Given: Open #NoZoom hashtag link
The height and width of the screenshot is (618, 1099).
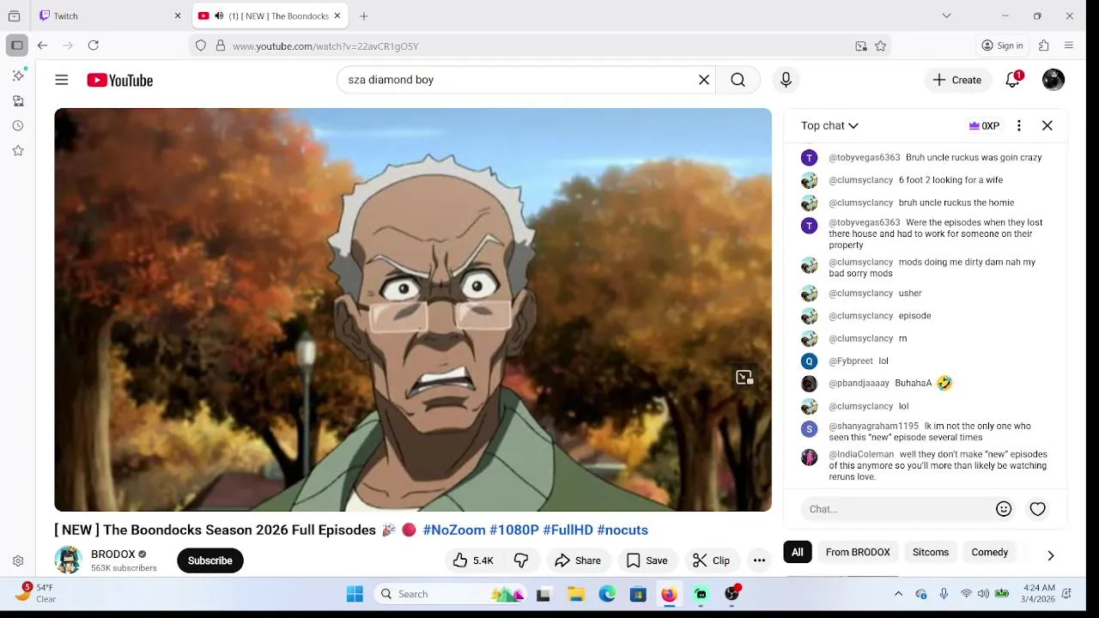Looking at the screenshot, I should (x=454, y=530).
